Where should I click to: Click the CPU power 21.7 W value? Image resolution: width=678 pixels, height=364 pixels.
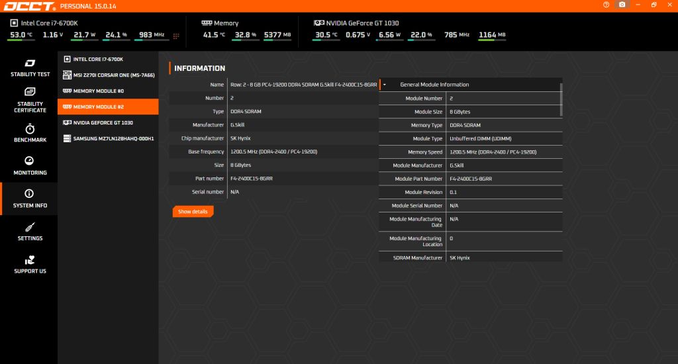(x=84, y=35)
